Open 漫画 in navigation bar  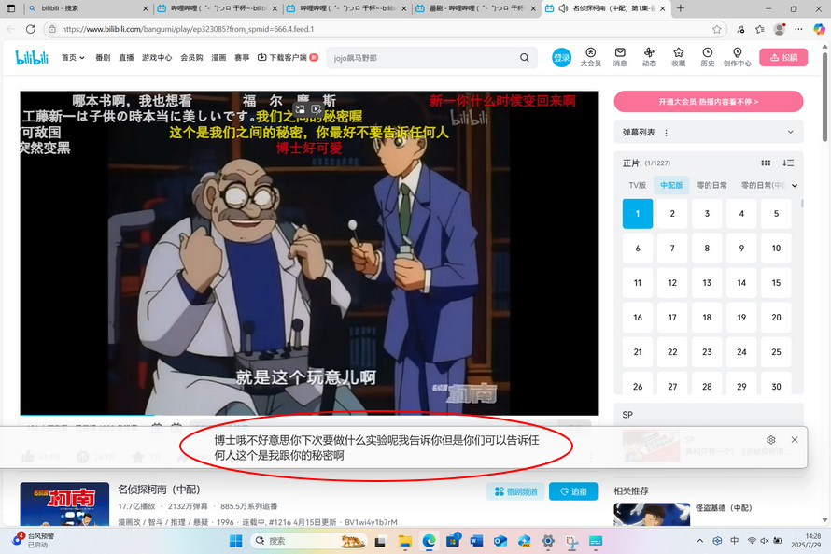pos(218,57)
